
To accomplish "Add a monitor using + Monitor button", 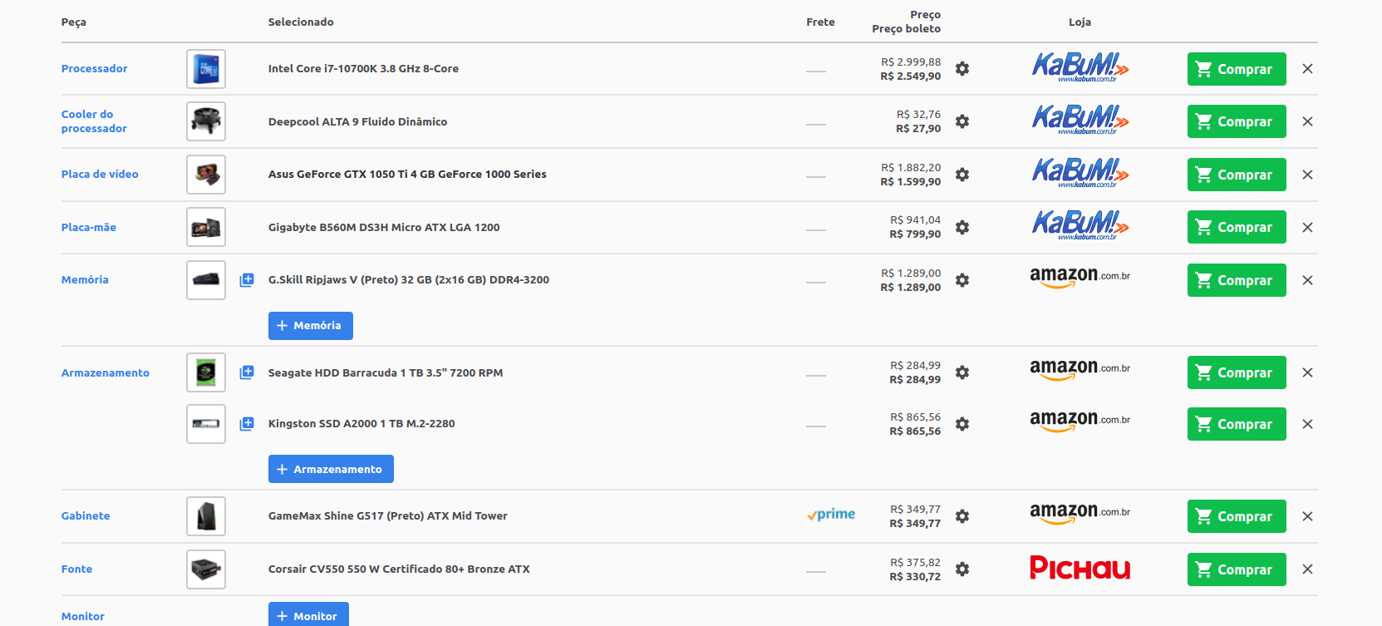I will [x=308, y=615].
